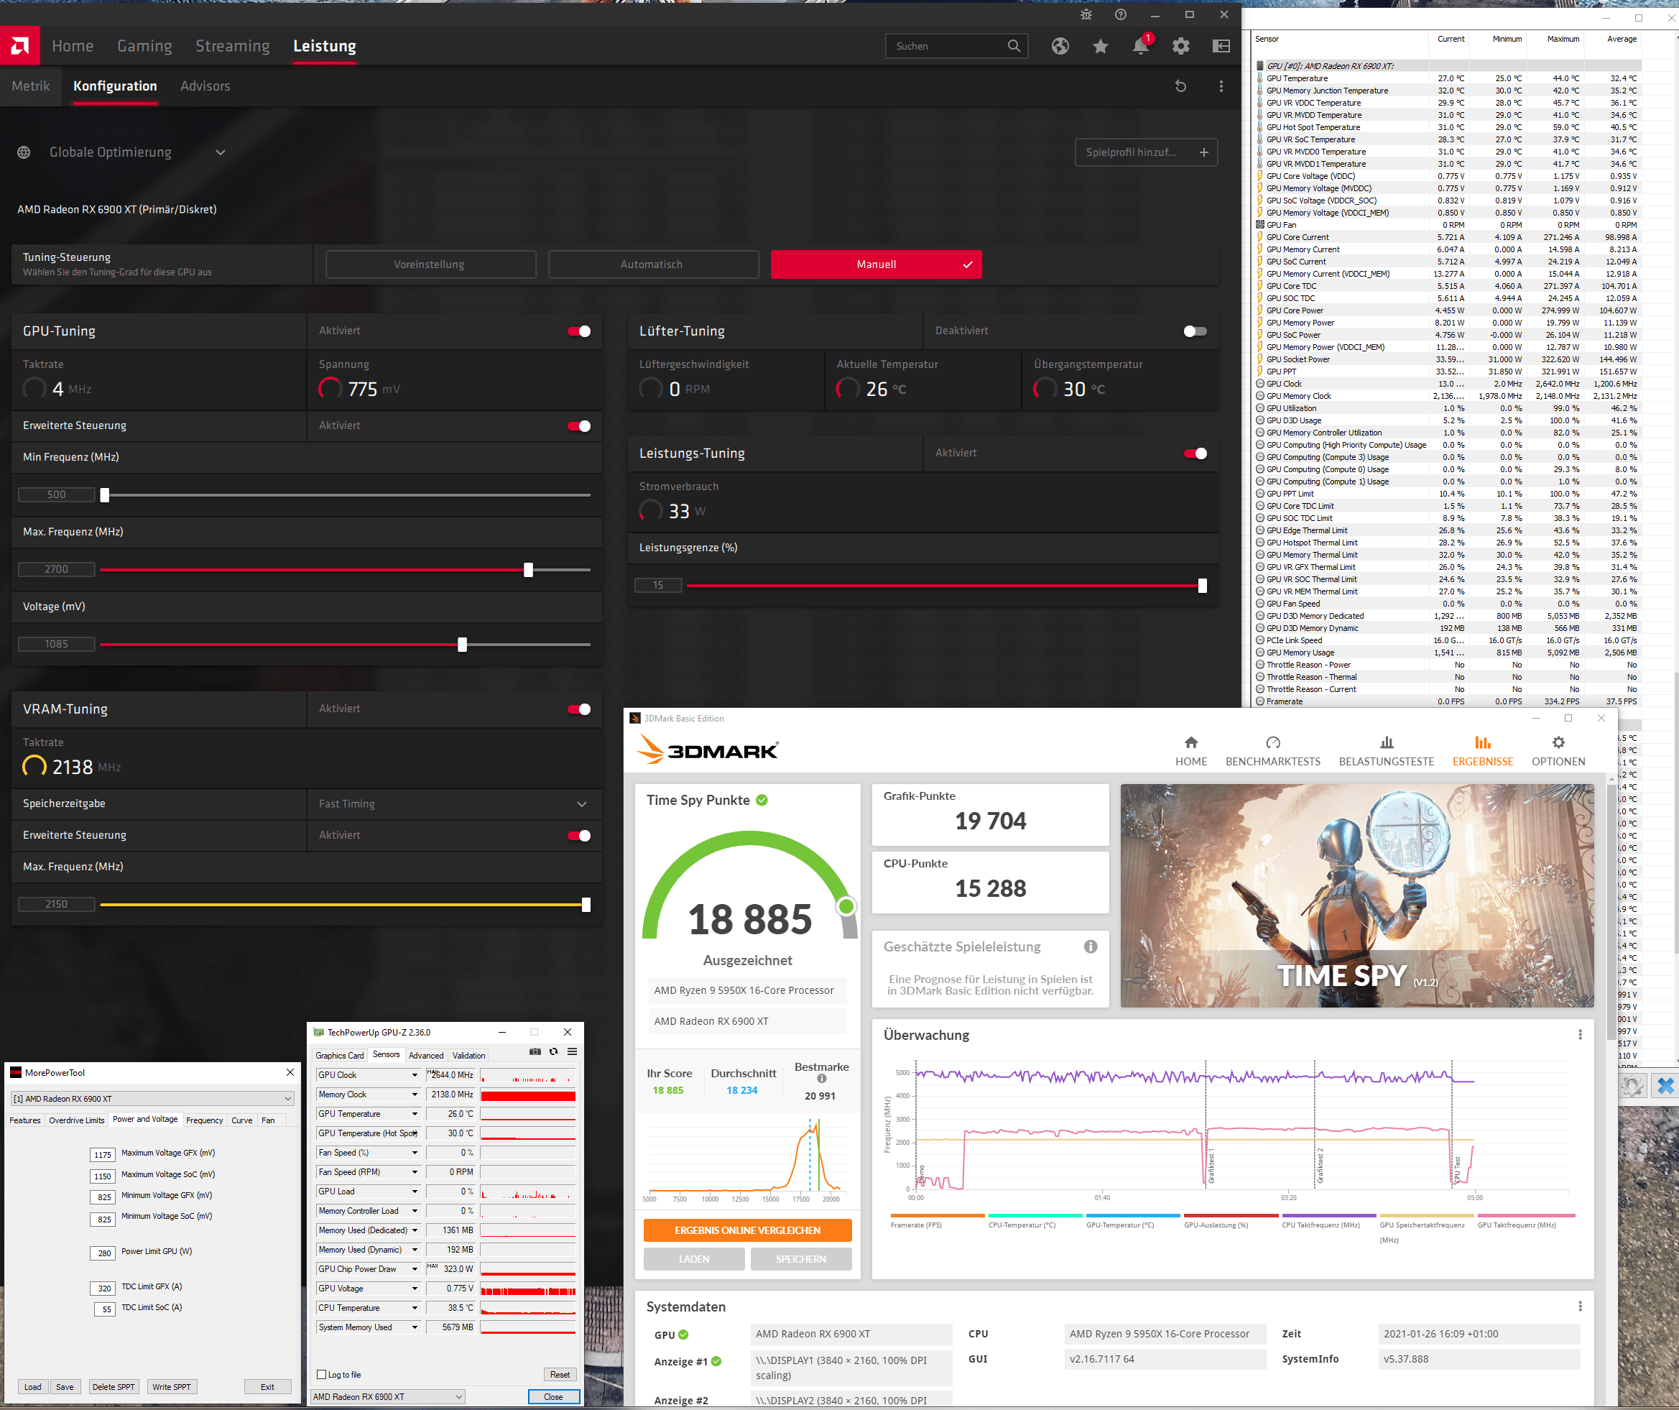Select the Voreinstellung tuning mode
This screenshot has height=1410, width=1679.
click(431, 264)
